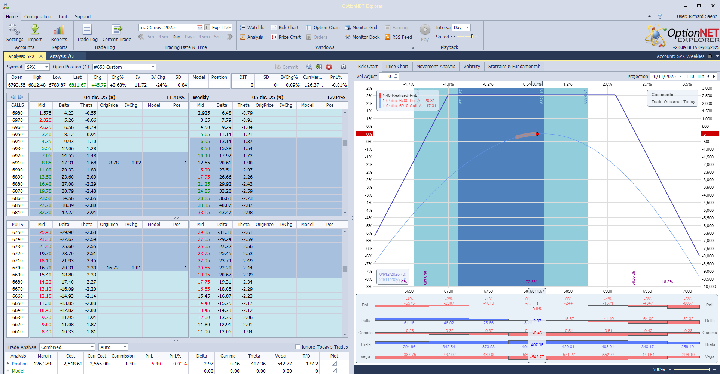Open the calendar picker in the date field

pos(199,27)
